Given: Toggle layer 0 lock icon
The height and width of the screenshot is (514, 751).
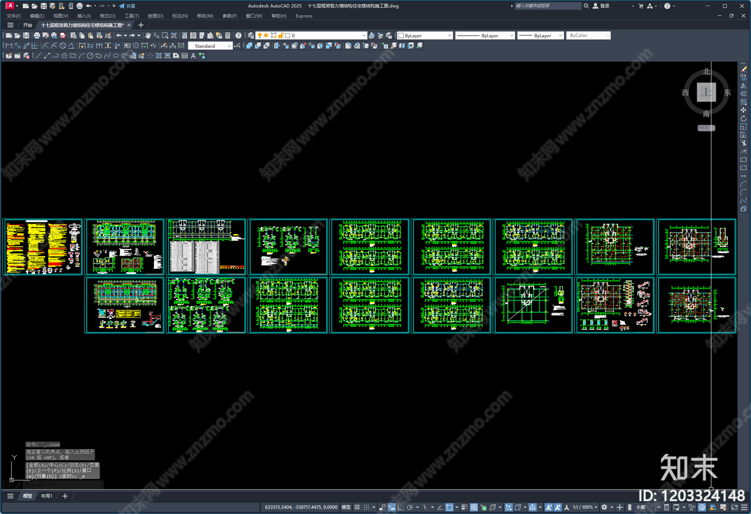Looking at the screenshot, I should (281, 36).
